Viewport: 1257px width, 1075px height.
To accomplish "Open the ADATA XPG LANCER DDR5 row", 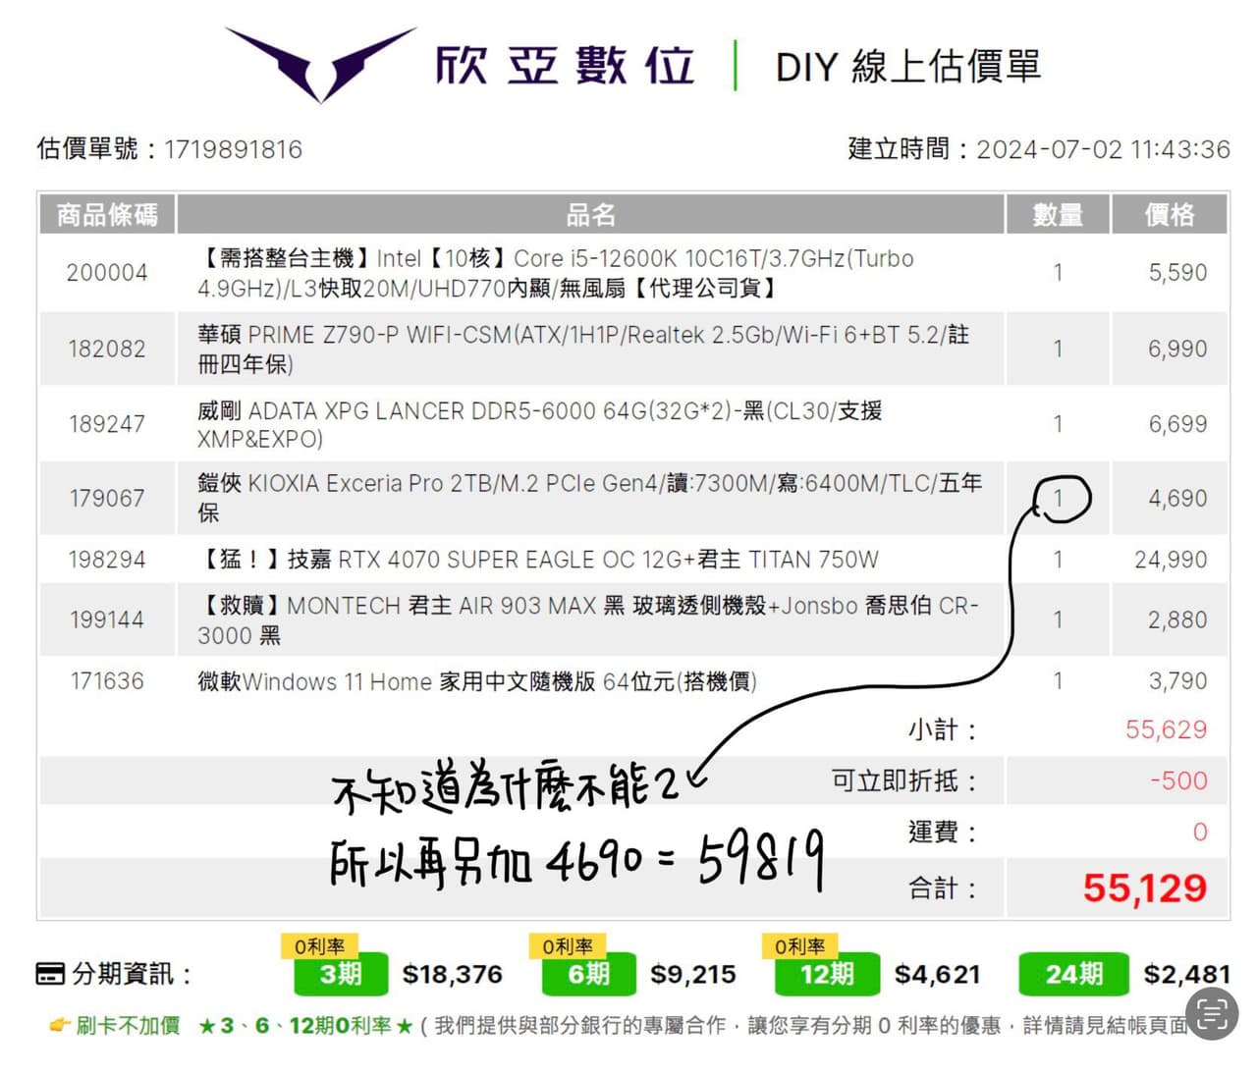I will click(539, 424).
